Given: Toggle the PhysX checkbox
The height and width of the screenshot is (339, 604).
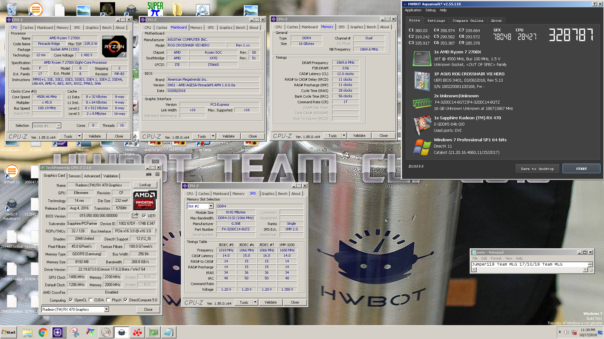Looking at the screenshot, I should point(108,300).
